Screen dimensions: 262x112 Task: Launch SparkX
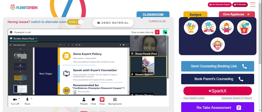pyautogui.click(x=217, y=91)
